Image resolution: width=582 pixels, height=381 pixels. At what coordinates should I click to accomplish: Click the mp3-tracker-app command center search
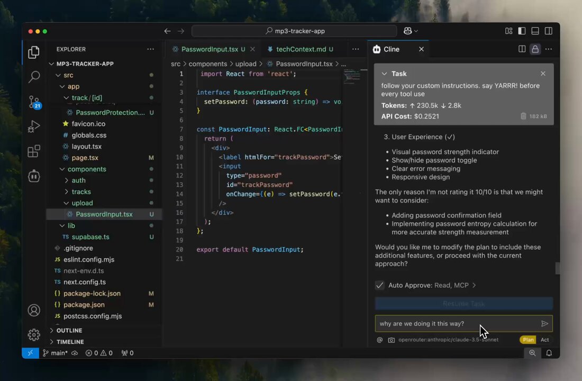294,31
